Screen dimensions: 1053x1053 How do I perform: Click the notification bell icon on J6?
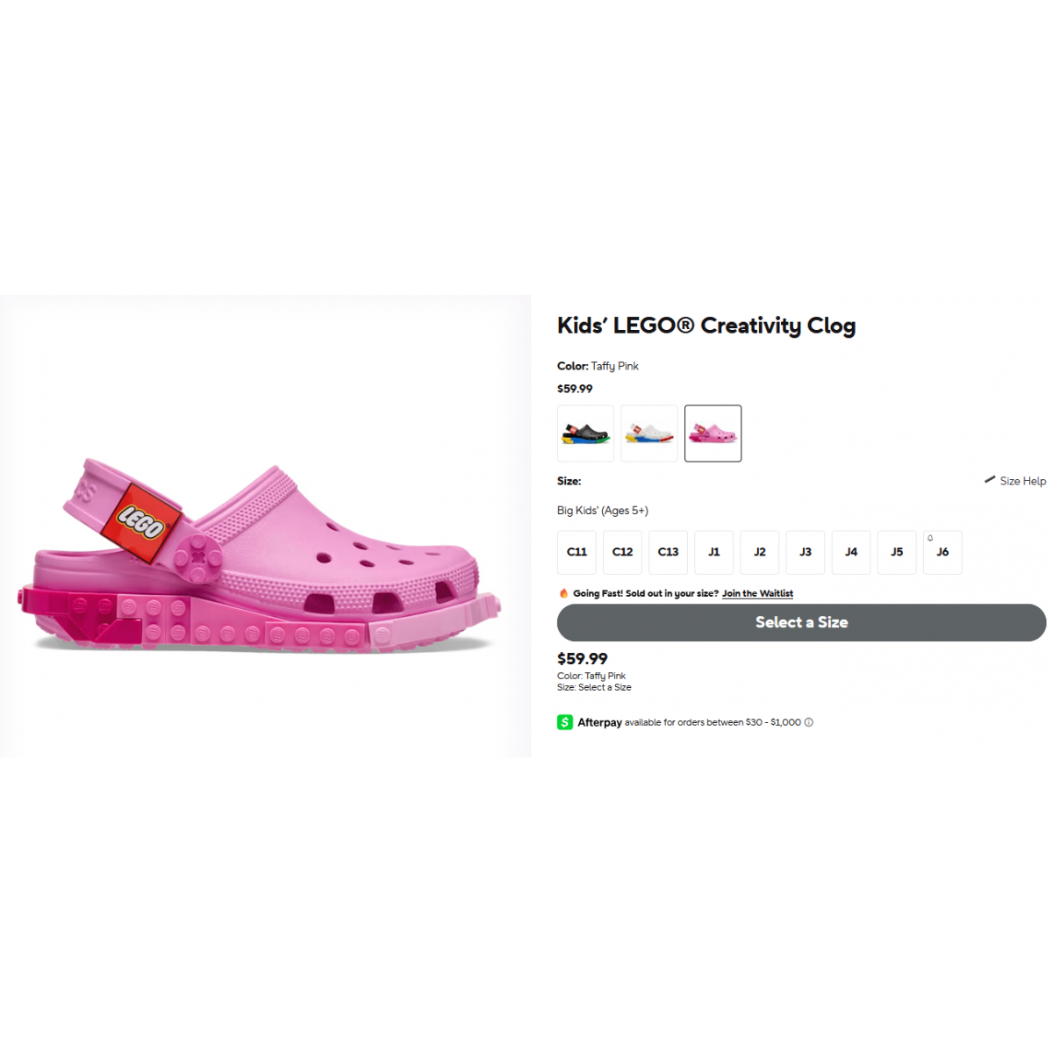point(930,538)
